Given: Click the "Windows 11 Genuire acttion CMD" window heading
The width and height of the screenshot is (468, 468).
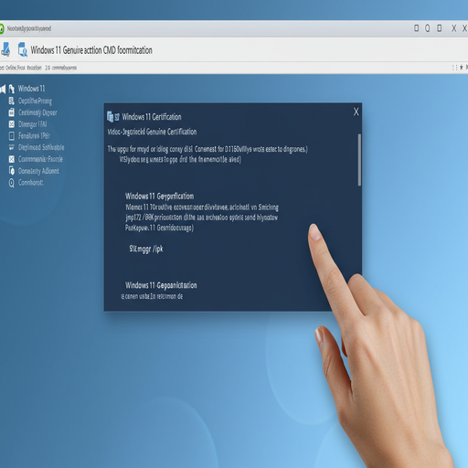Looking at the screenshot, I should (91, 50).
